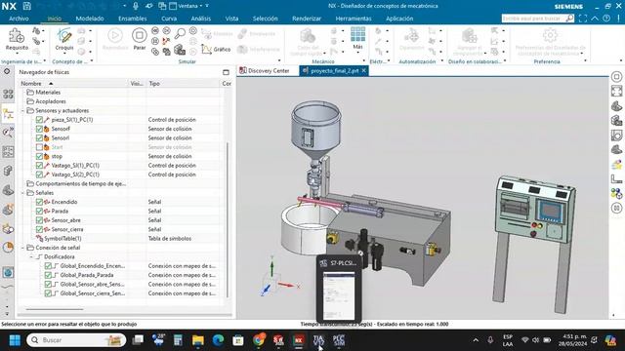The image size is (625, 351).
Task: Click the pause-circle icon in right toolbar
Action: 616,208
